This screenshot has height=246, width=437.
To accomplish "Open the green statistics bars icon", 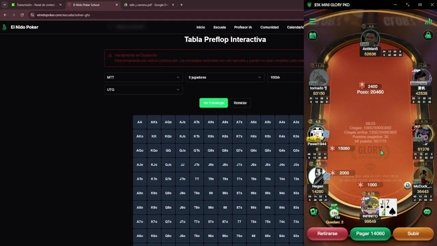I will (428, 22).
